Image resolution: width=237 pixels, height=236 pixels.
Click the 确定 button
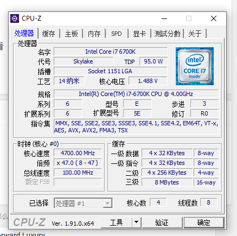(204, 222)
